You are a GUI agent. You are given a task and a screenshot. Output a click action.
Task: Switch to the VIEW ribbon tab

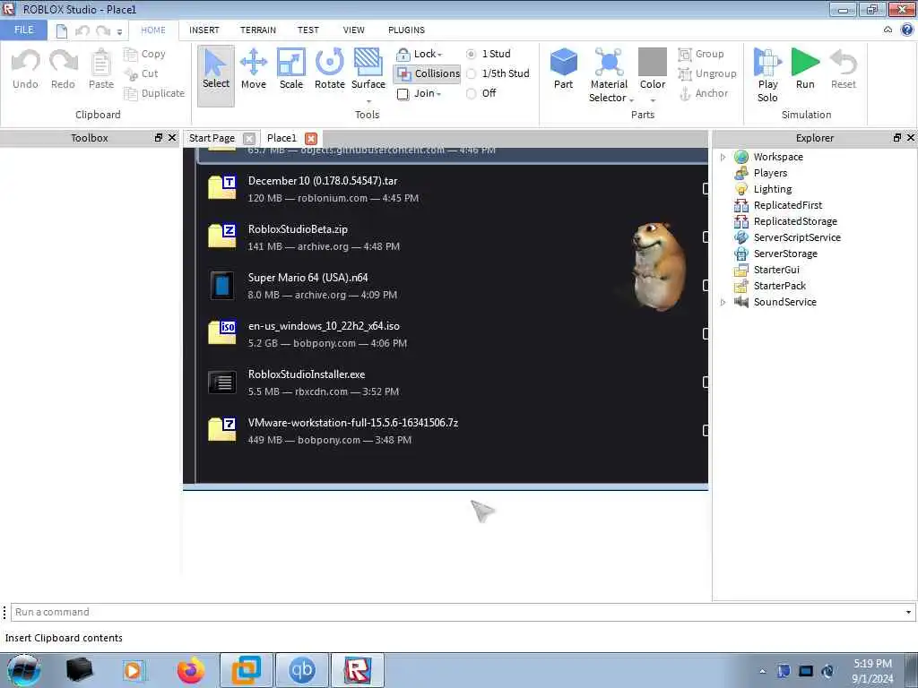click(x=353, y=30)
